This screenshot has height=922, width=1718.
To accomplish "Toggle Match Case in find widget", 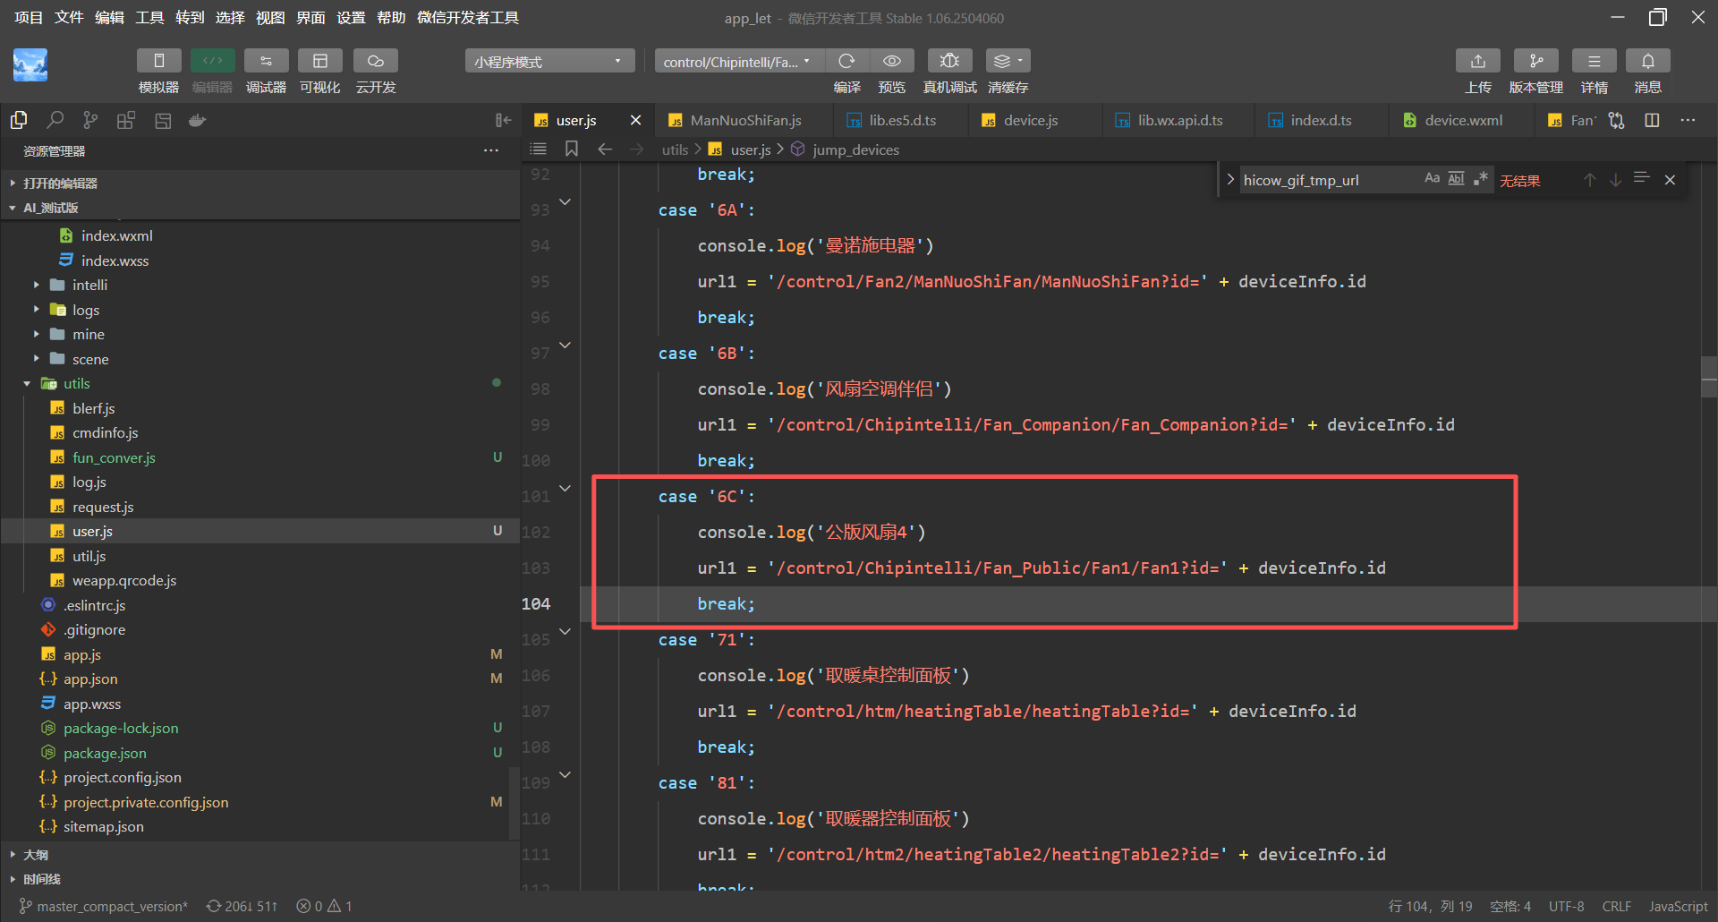I will coord(1432,179).
